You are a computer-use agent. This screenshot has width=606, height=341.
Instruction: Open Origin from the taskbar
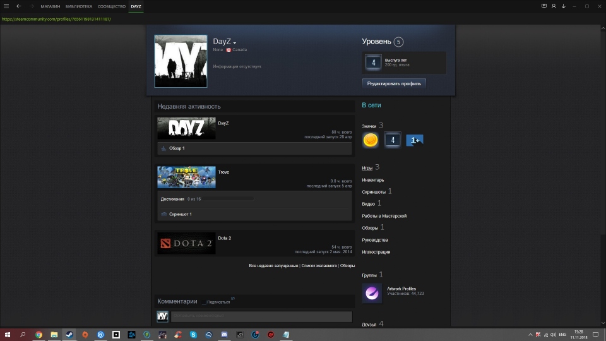pyautogui.click(x=85, y=335)
